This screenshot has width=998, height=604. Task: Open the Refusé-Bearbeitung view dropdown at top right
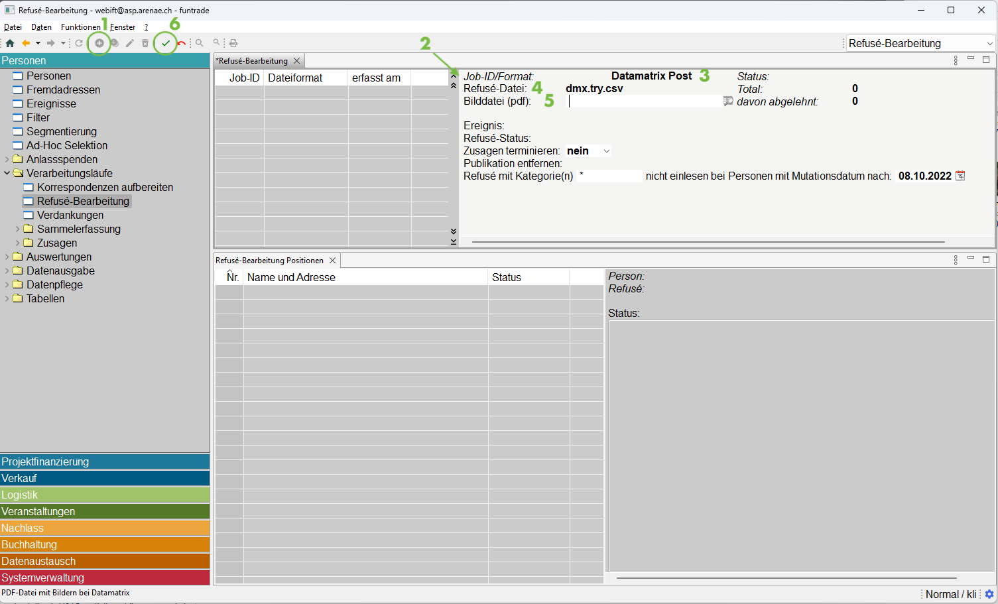[x=989, y=44]
